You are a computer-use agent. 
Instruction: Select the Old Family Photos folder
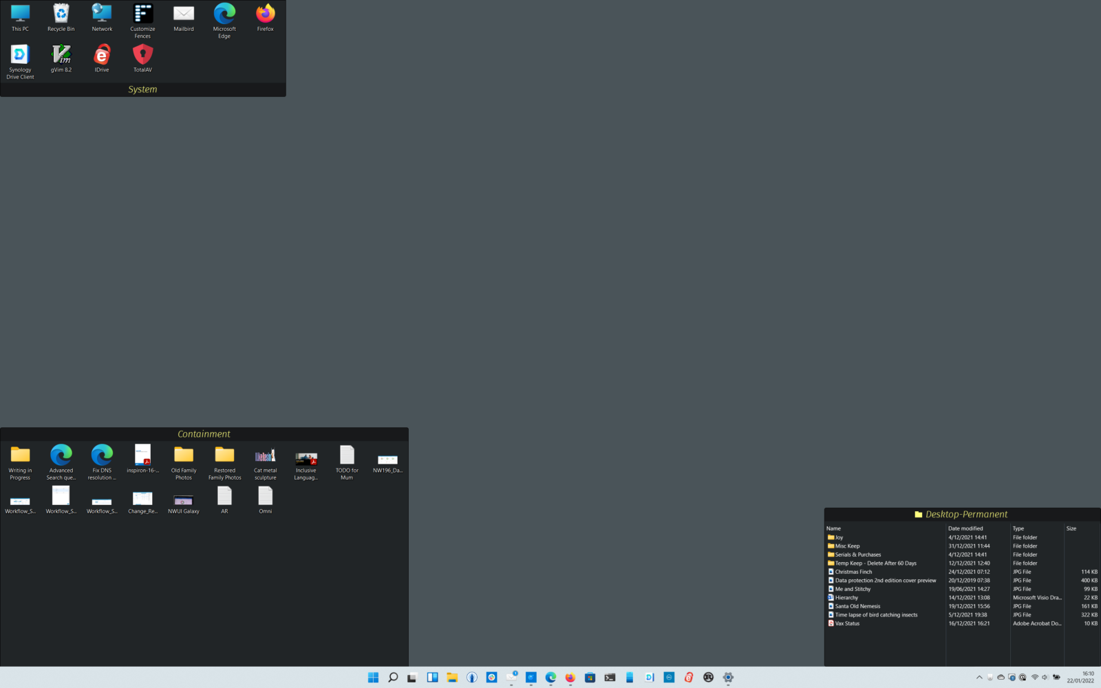click(x=183, y=462)
